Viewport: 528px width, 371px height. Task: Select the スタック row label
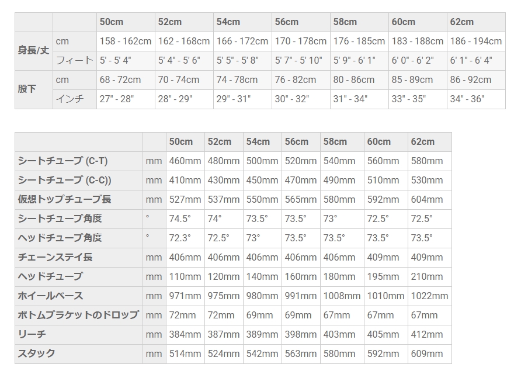tap(36, 353)
